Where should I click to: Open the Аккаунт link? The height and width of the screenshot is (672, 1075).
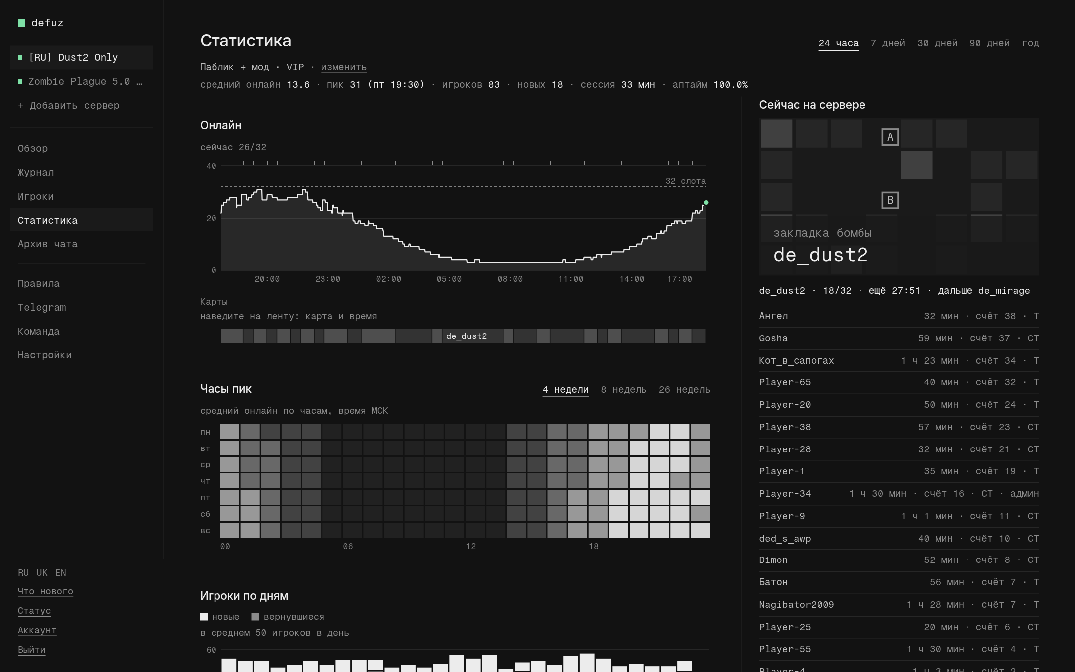tap(37, 630)
